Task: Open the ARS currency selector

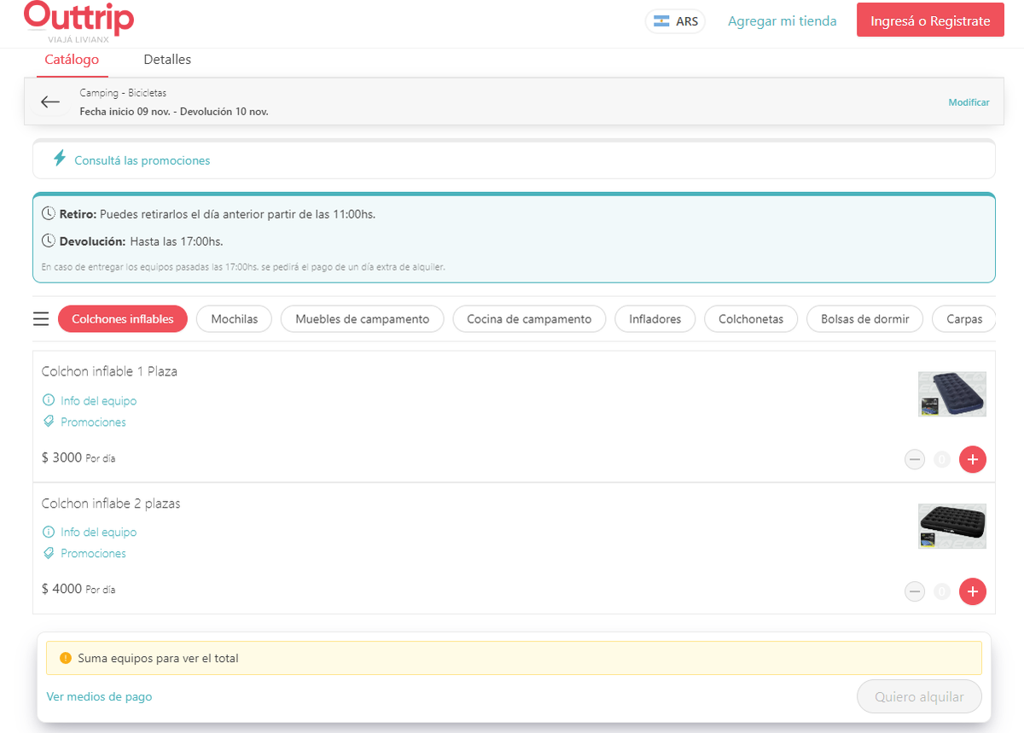Action: pyautogui.click(x=675, y=21)
